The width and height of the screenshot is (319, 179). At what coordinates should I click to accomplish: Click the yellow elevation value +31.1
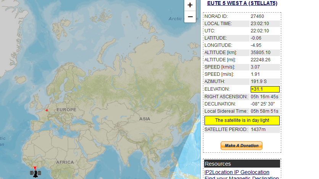tap(265, 89)
